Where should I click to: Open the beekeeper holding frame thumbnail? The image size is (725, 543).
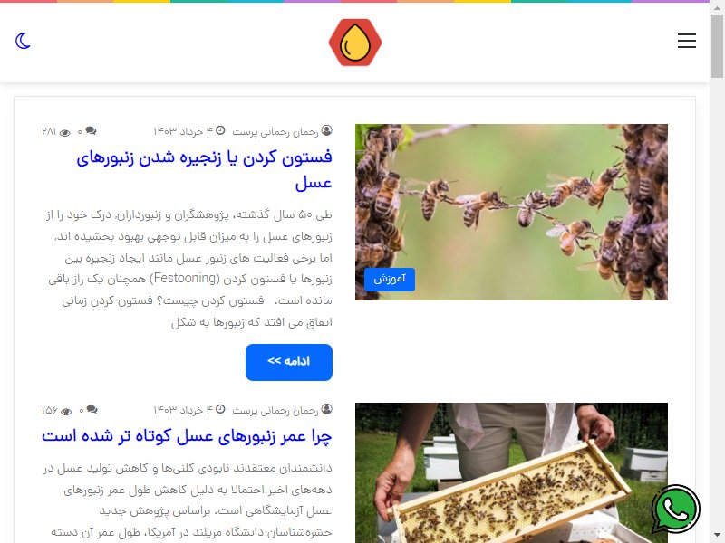(511, 472)
